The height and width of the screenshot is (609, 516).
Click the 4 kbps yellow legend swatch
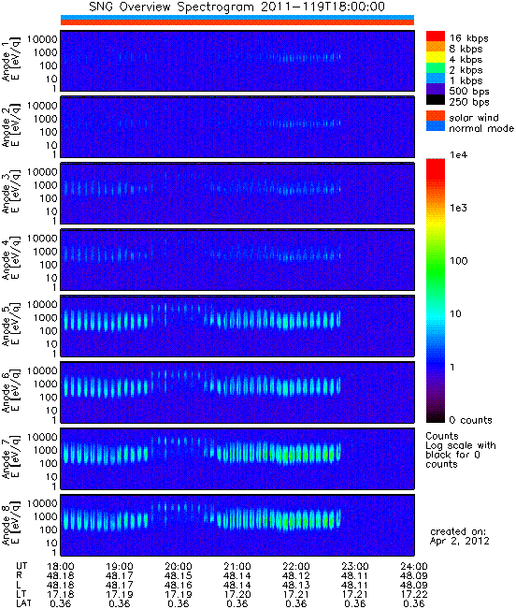tap(436, 57)
